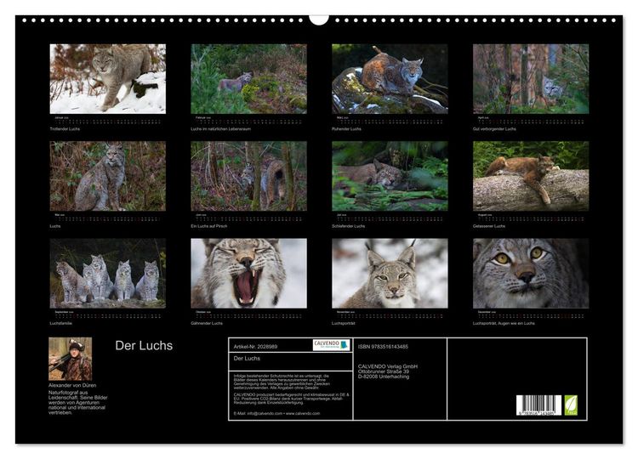
Task: Select the 'Ottobrunner Straße 39' address line
Action: (x=384, y=371)
